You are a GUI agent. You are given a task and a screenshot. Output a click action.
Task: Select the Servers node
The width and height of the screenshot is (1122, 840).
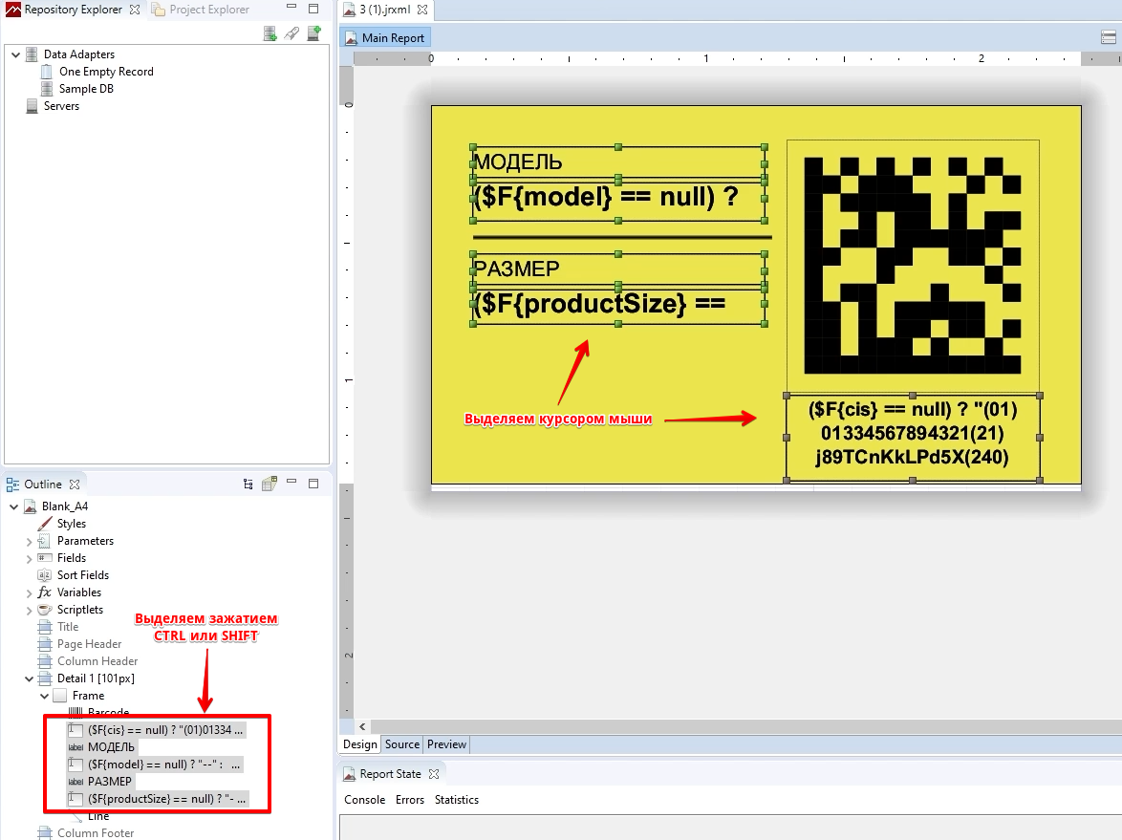(61, 106)
